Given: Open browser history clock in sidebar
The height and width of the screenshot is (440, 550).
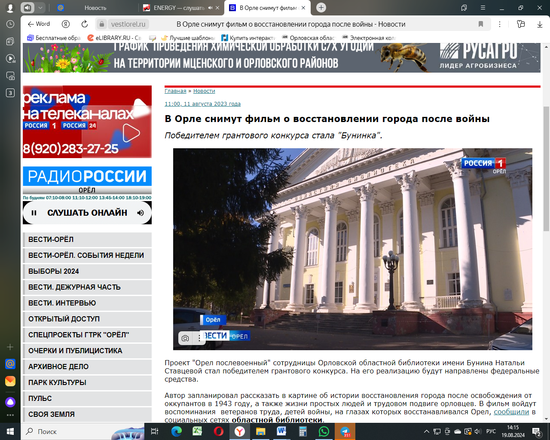Looking at the screenshot, I should tap(10, 24).
